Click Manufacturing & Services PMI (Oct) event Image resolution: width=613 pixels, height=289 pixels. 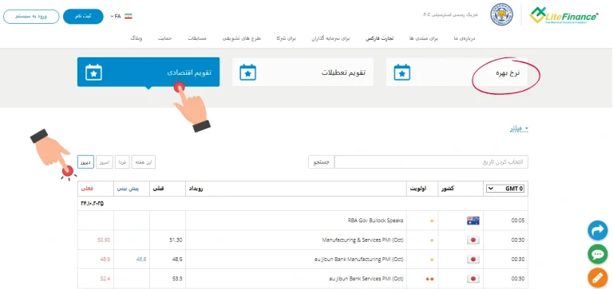coord(362,240)
